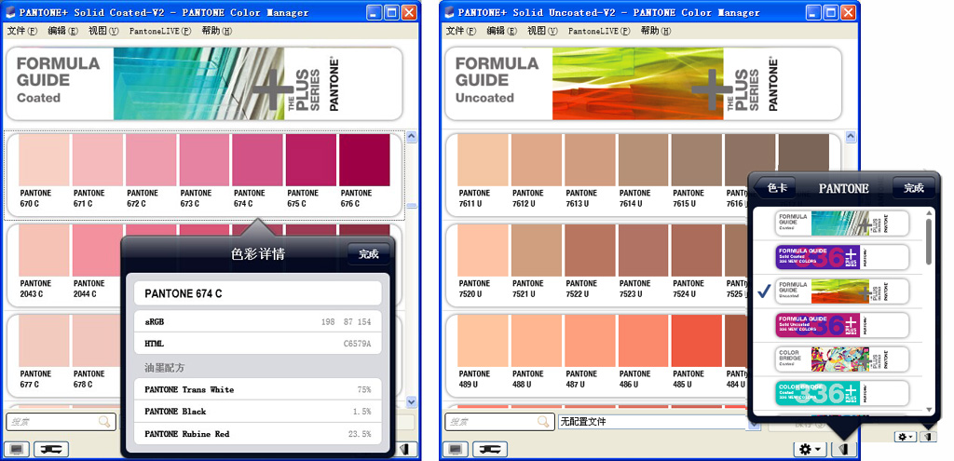Open the gear settings dropdown in Uncoated window
The height and width of the screenshot is (461, 954).
click(x=810, y=449)
